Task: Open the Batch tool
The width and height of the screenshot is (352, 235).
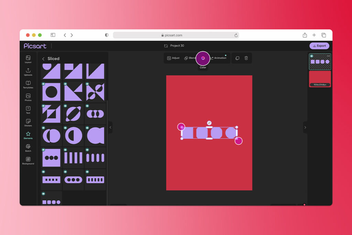Action: coord(28,148)
